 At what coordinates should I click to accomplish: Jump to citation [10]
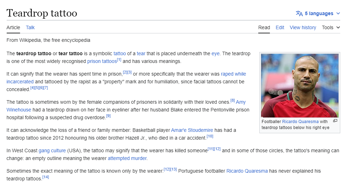[x=210, y=136]
